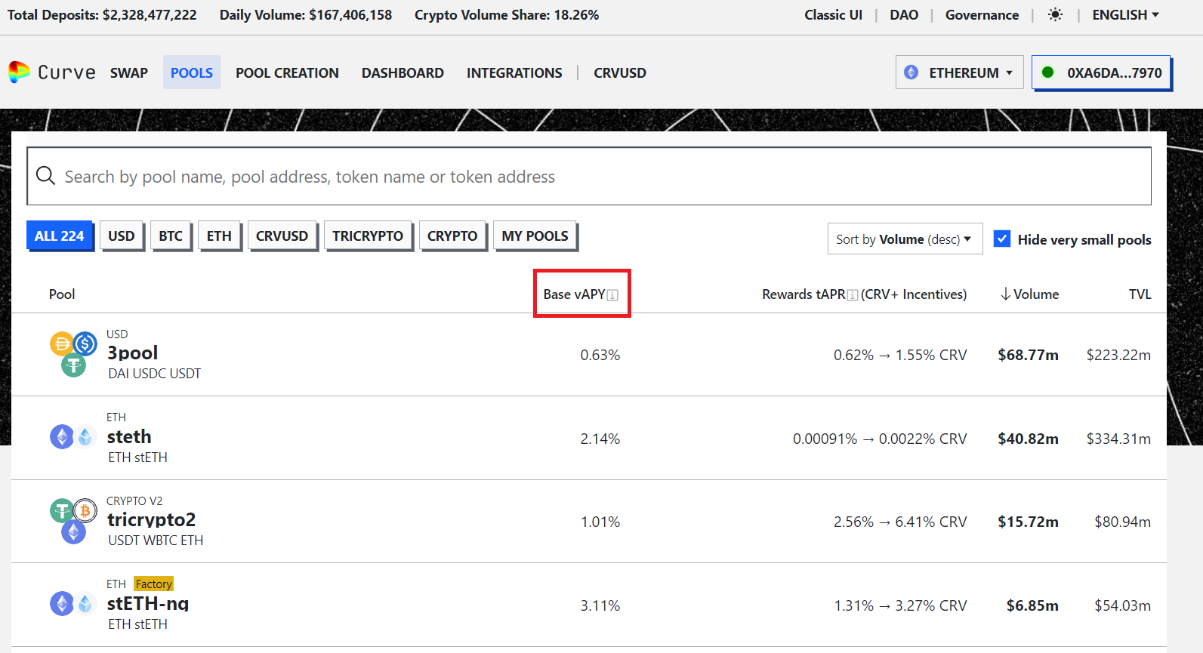
Task: Filter pools by CRVUSD
Action: [282, 236]
